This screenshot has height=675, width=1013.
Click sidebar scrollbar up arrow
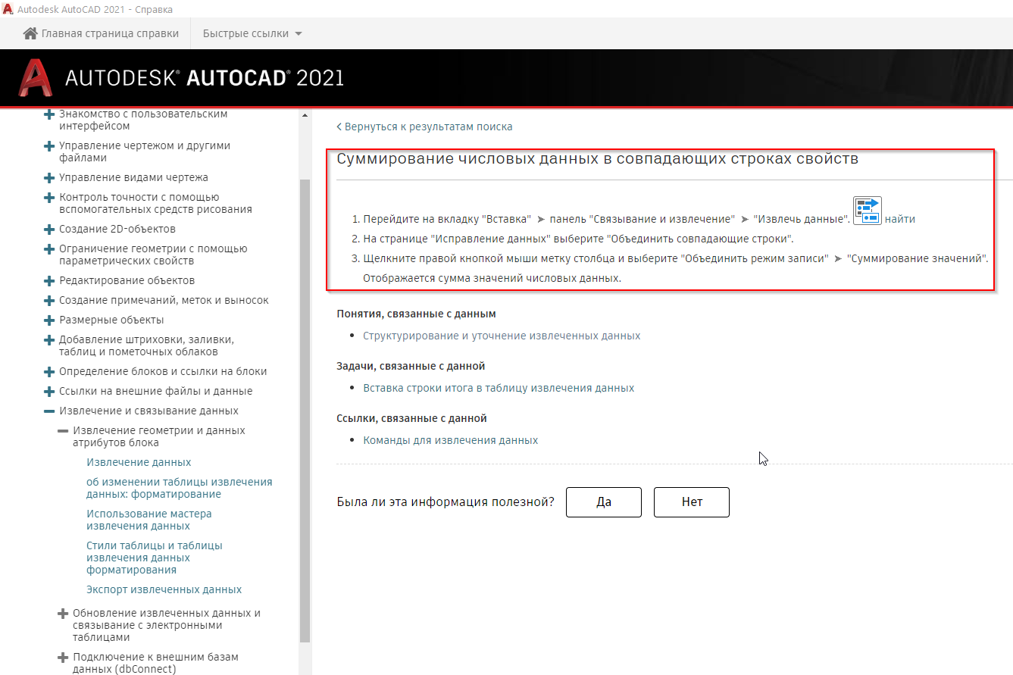coord(305,116)
